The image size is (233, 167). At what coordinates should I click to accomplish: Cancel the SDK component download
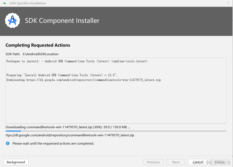point(198,162)
